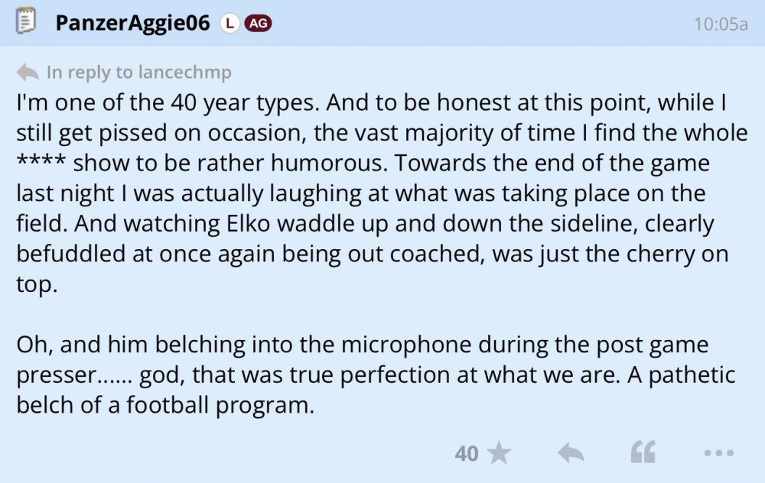
Task: Click the maroon AG badge
Action: tap(258, 24)
